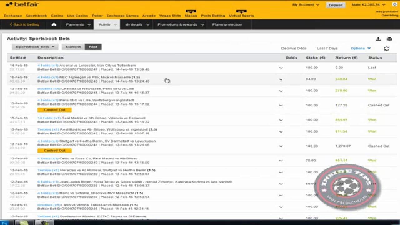Open the Sportsbook section
The image size is (400, 225).
[x=36, y=16]
